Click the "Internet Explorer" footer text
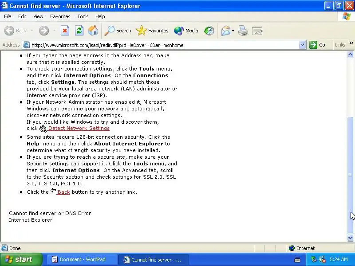 point(31,220)
